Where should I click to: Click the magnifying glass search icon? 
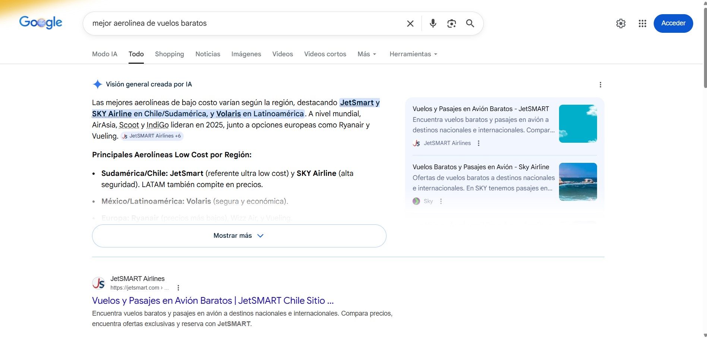(x=470, y=23)
